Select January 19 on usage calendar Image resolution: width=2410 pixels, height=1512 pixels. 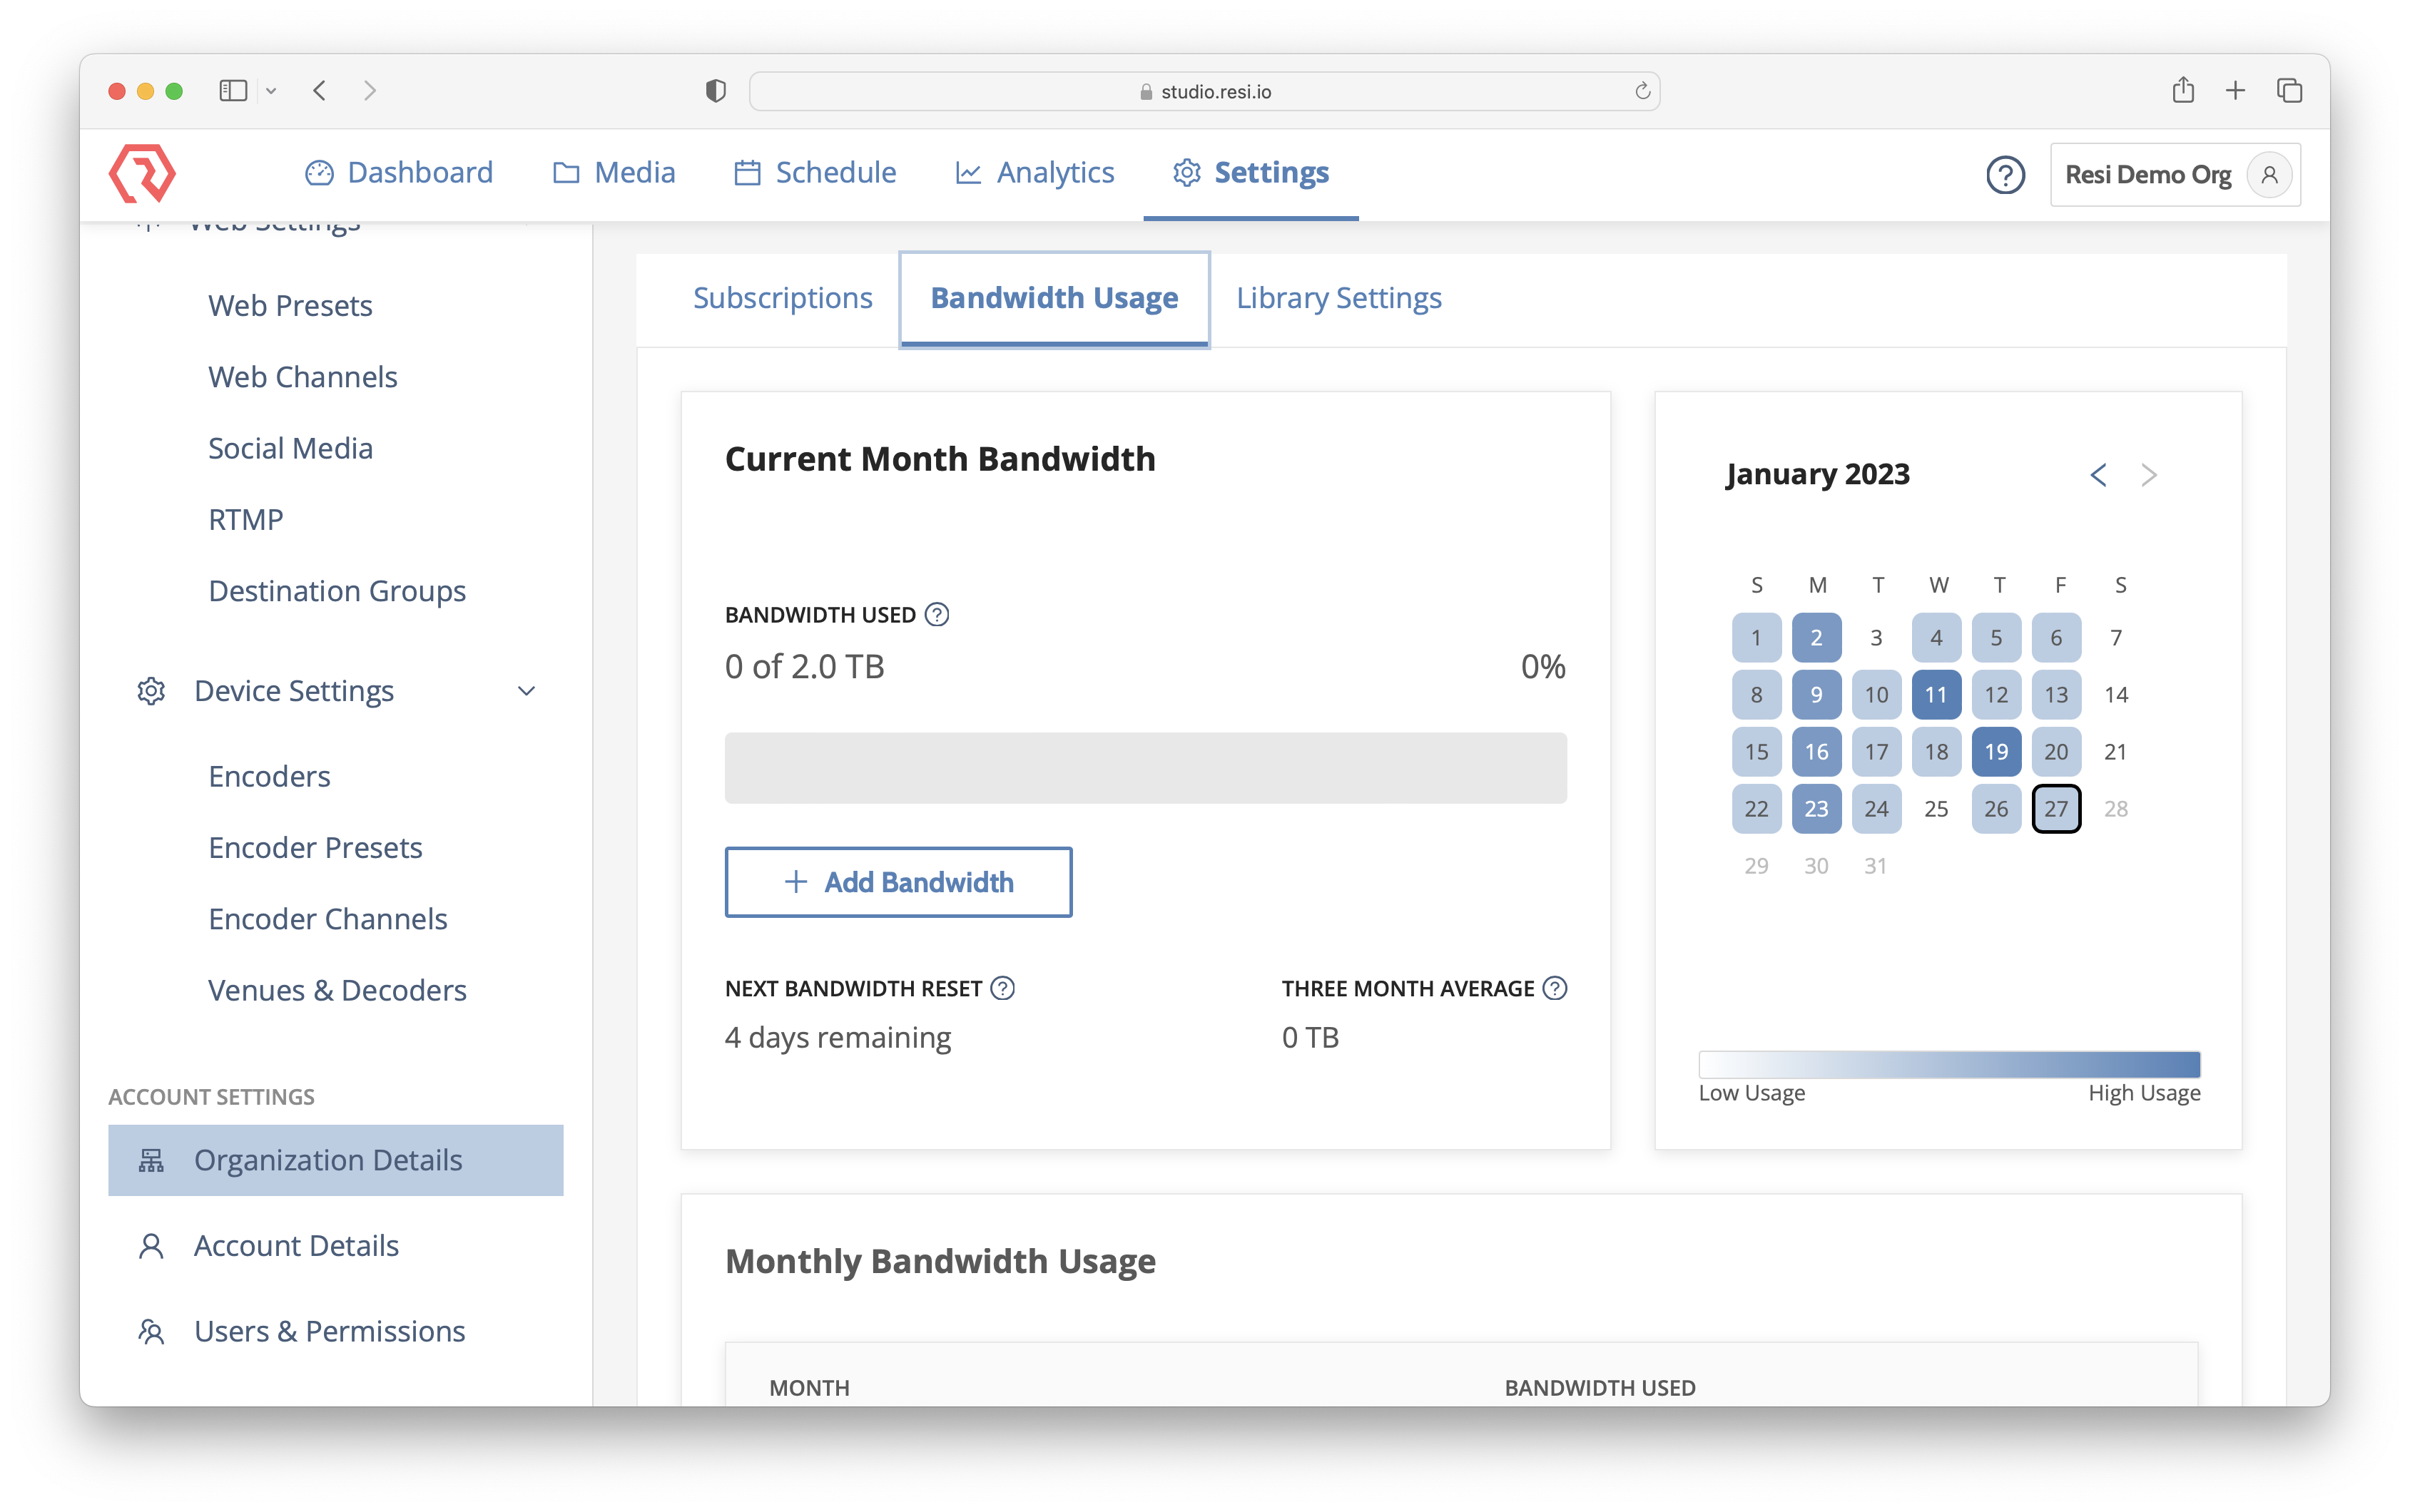(x=1995, y=752)
